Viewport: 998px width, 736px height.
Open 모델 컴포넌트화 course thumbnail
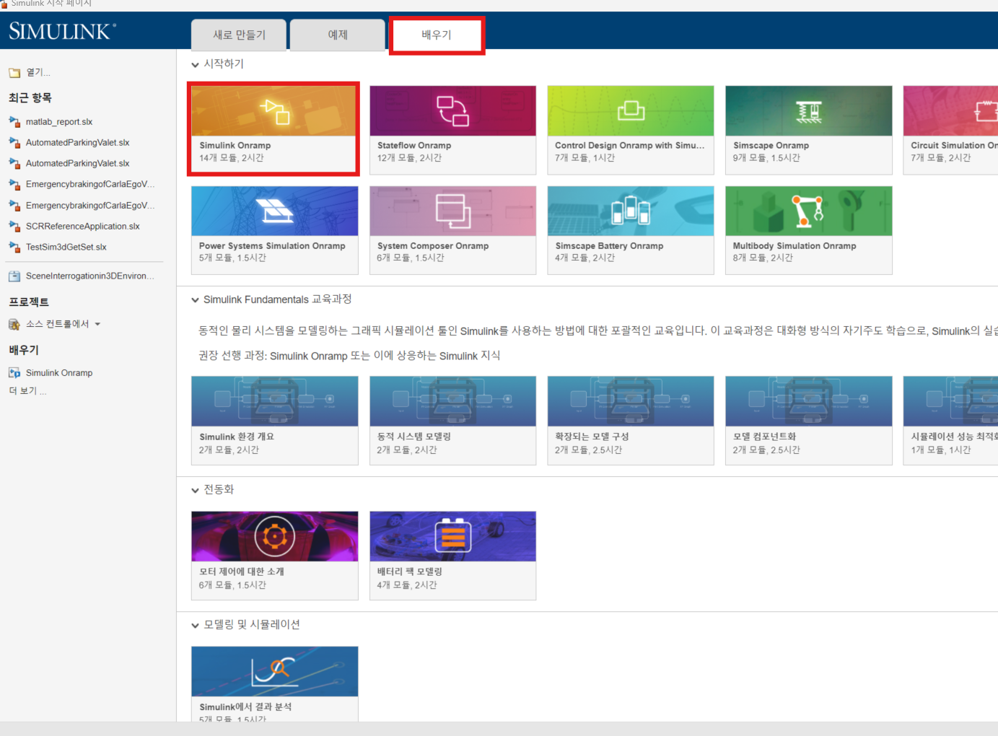[809, 401]
